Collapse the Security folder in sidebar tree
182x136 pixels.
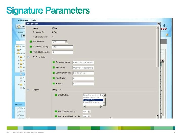16,53
